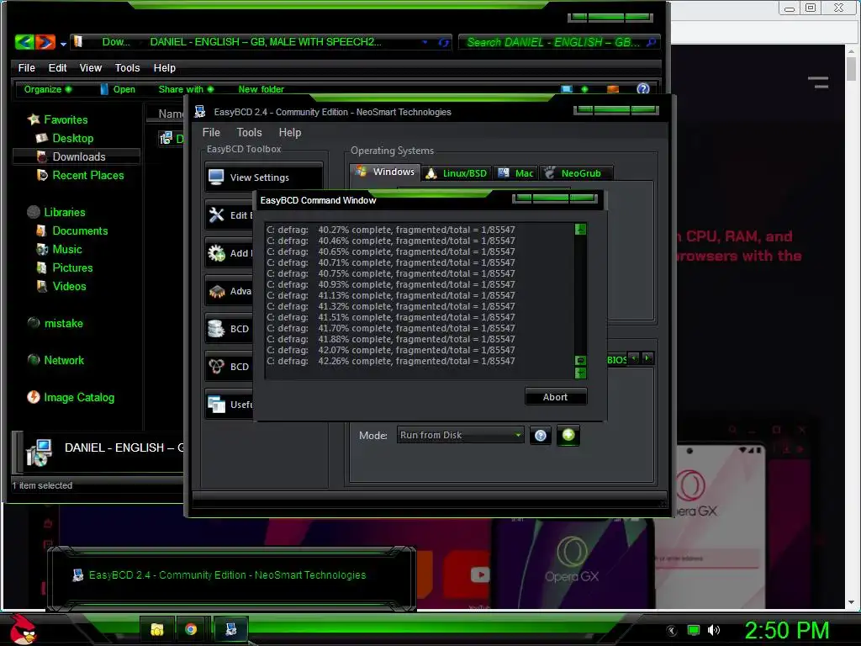Refresh the Explorer folder view

click(x=443, y=42)
